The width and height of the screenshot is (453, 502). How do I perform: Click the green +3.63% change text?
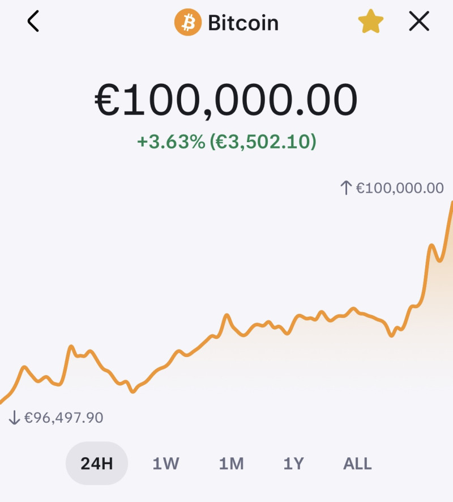171,142
